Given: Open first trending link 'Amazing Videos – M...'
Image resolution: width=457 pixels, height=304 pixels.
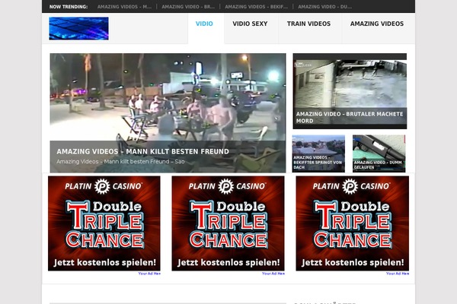Looking at the screenshot, I should click(124, 7).
